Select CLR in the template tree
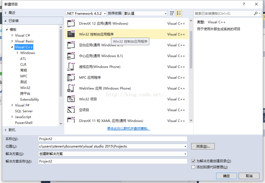Image resolution: width=265 pixels, height=183 pixels. click(x=23, y=65)
